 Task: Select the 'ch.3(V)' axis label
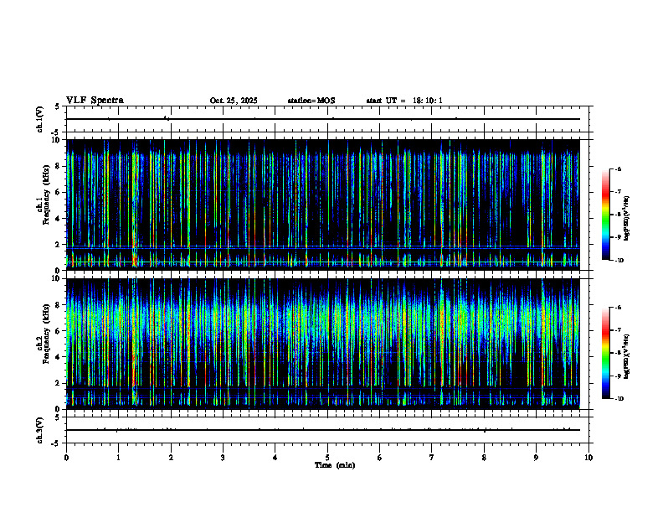pyautogui.click(x=40, y=430)
